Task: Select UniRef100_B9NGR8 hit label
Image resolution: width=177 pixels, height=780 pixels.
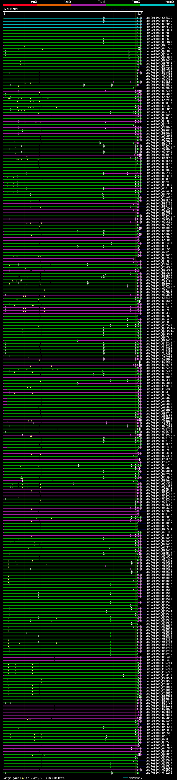Action: [158, 365]
